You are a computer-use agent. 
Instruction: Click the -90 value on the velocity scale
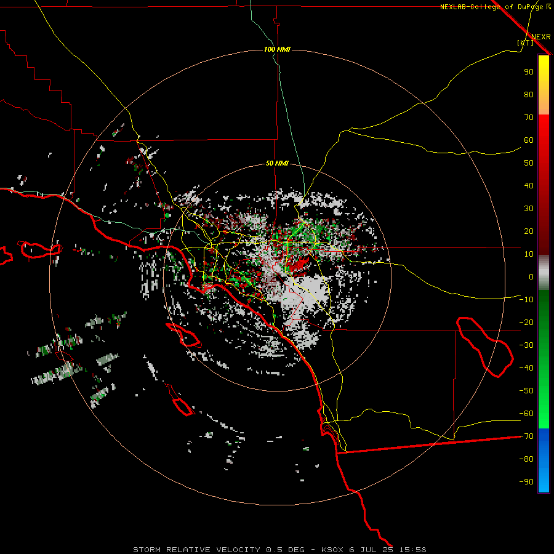[x=526, y=482]
